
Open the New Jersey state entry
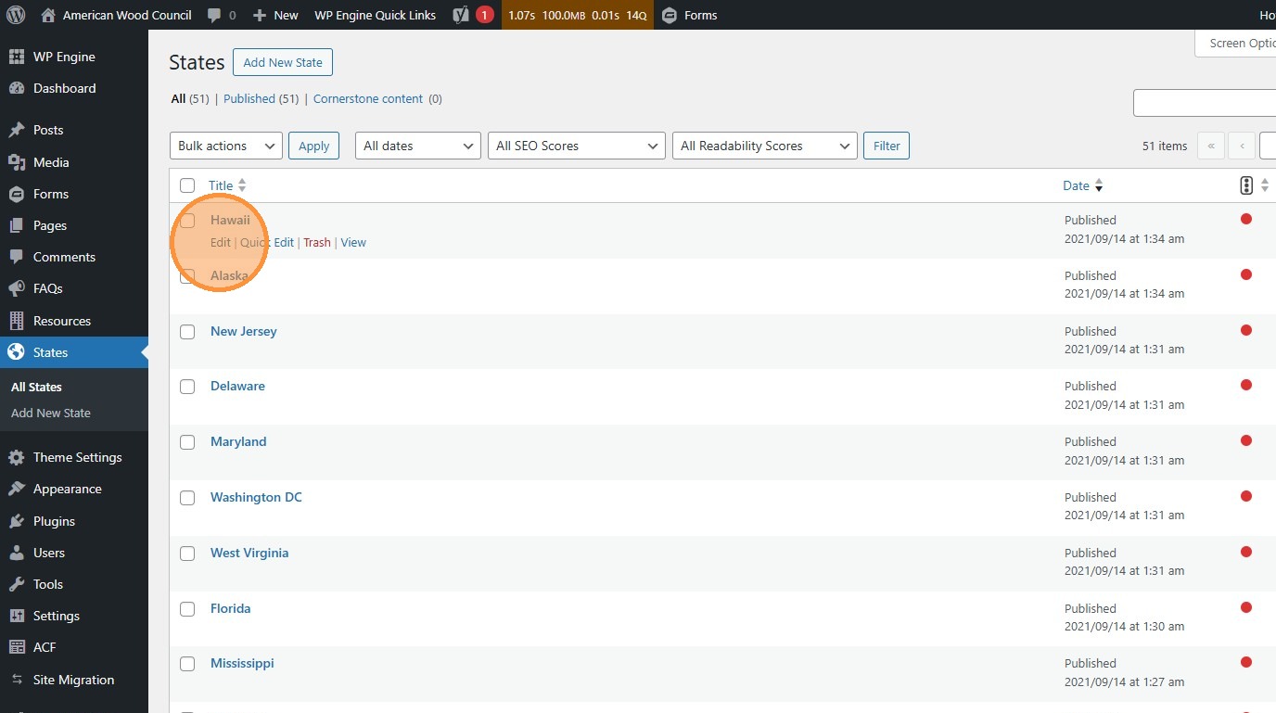[x=244, y=331]
